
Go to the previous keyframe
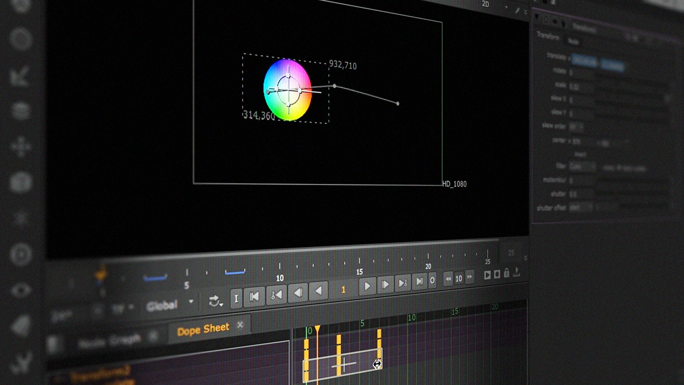(276, 295)
